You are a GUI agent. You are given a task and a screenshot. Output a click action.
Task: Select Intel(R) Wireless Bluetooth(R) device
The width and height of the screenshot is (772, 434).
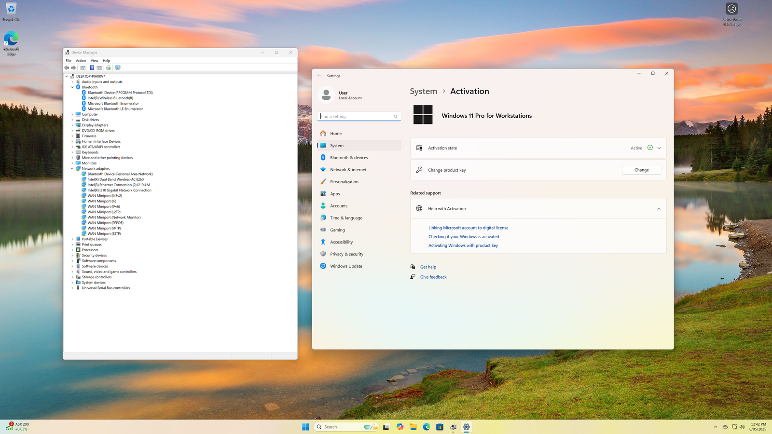(x=110, y=98)
